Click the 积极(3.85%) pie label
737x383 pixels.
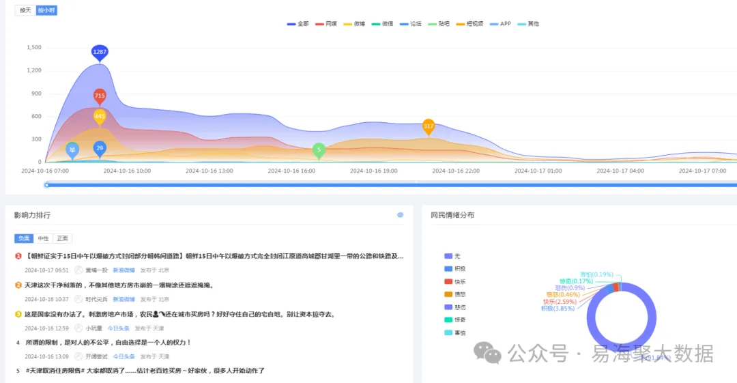tap(558, 309)
